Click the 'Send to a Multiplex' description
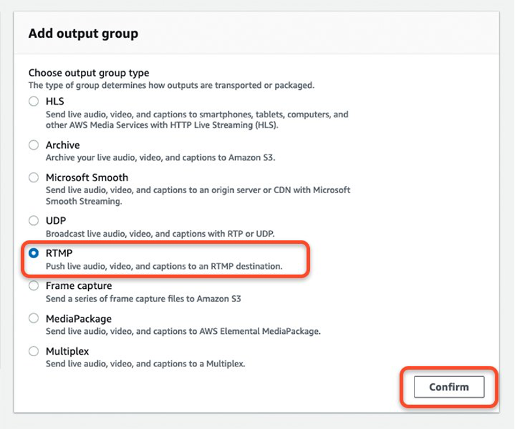 click(x=145, y=363)
